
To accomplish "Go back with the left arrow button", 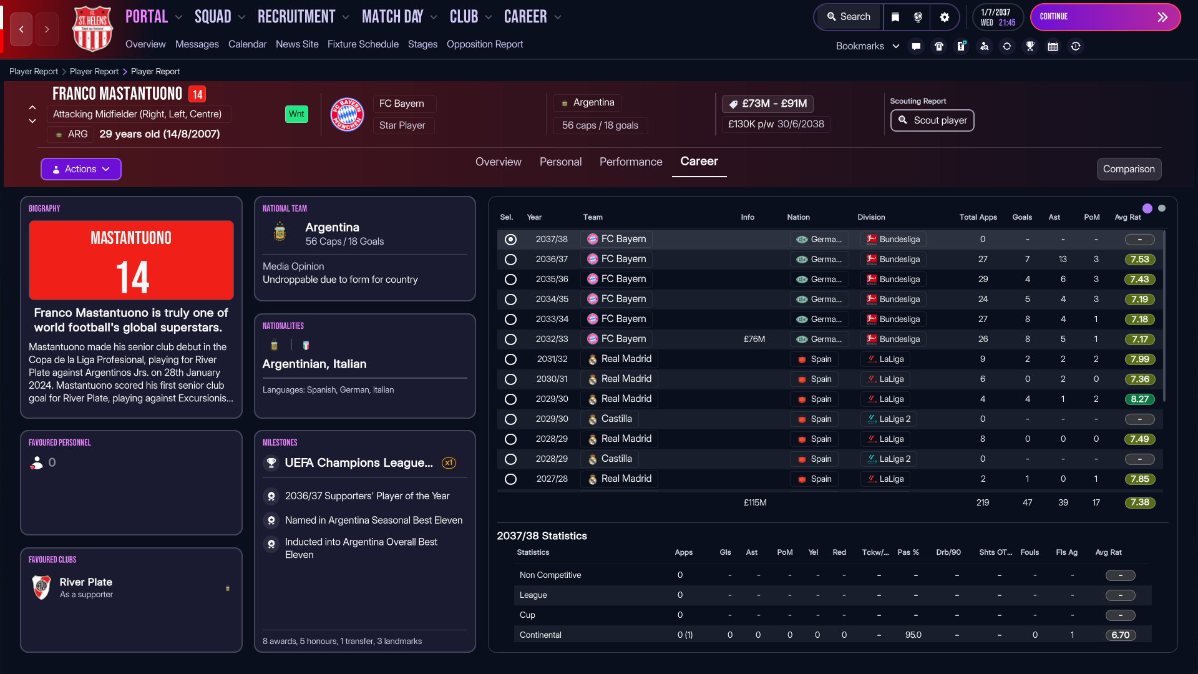I will pyautogui.click(x=21, y=29).
